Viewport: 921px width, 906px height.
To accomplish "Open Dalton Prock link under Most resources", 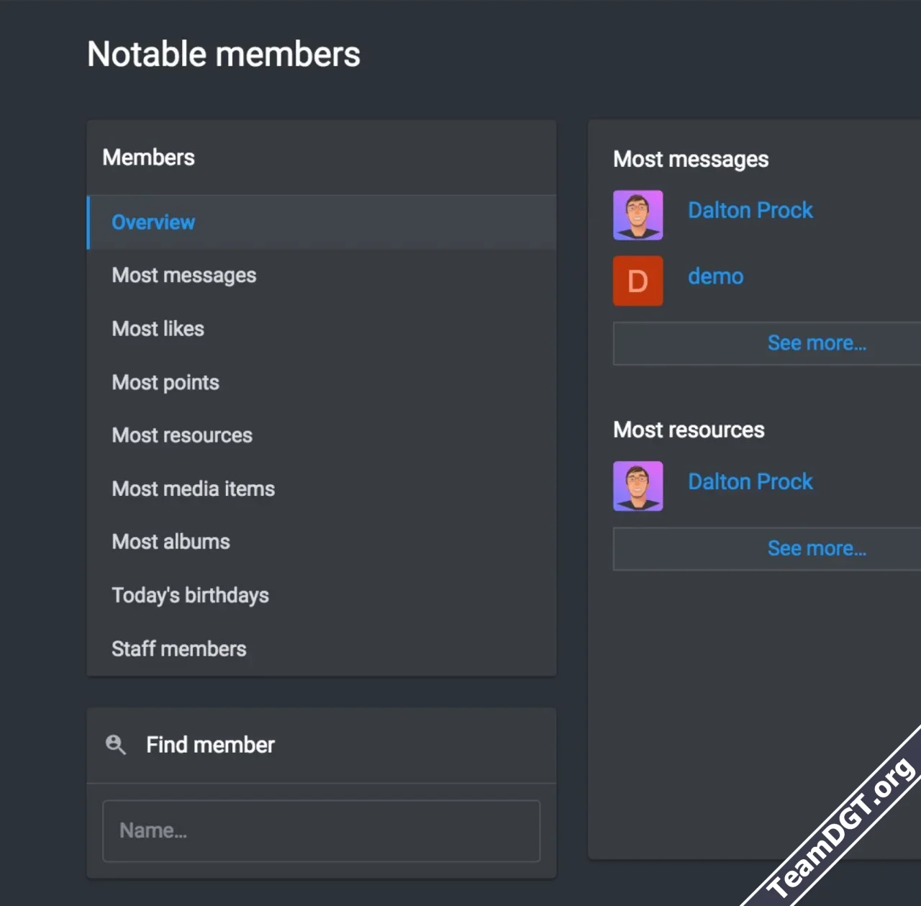I will click(750, 481).
